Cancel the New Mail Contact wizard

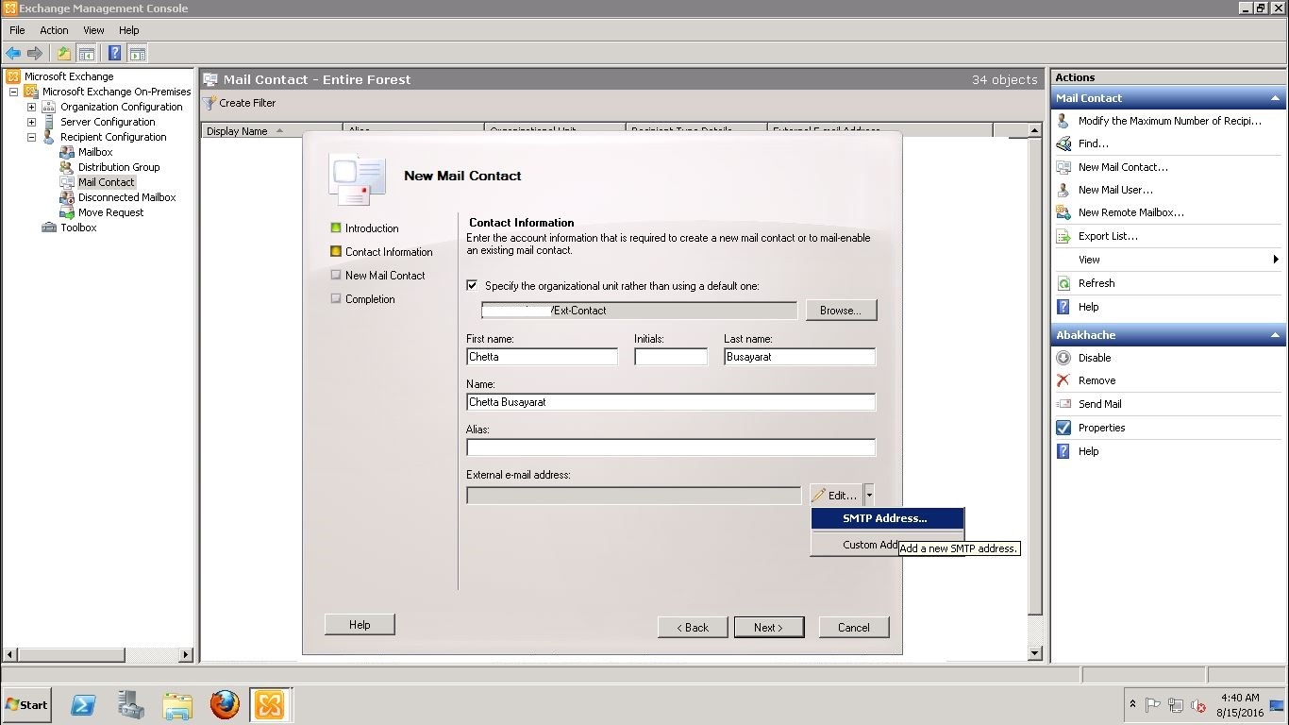(x=853, y=627)
